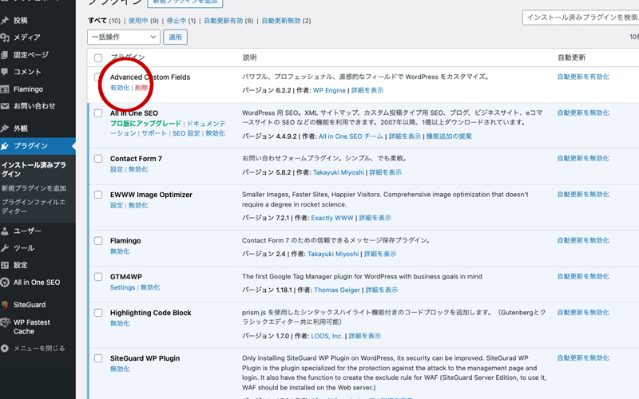Check the GTM4WP plugin checkbox
This screenshot has height=399, width=639.
click(x=98, y=277)
